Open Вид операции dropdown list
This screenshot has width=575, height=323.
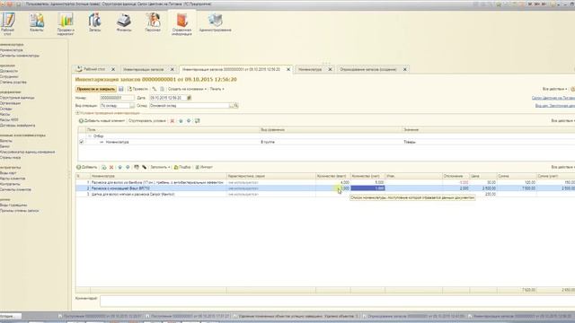132,106
